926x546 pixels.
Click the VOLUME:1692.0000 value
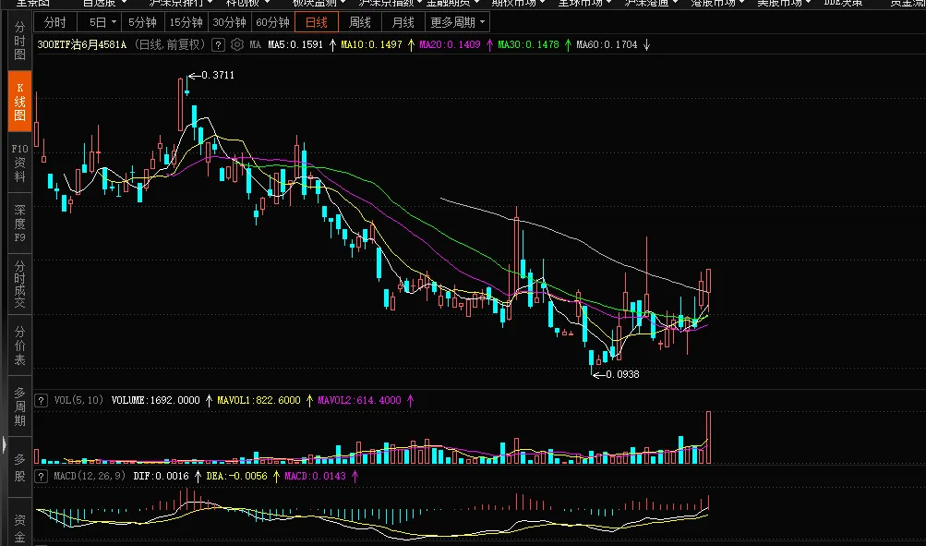156,400
